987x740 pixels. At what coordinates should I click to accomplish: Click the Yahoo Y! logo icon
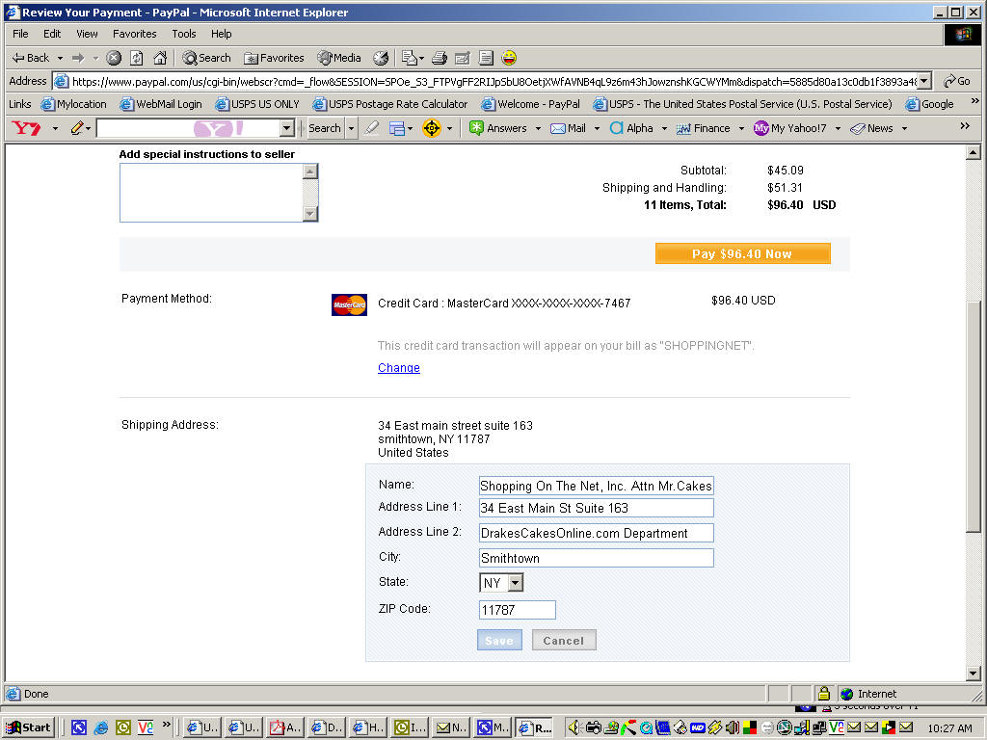tap(26, 128)
